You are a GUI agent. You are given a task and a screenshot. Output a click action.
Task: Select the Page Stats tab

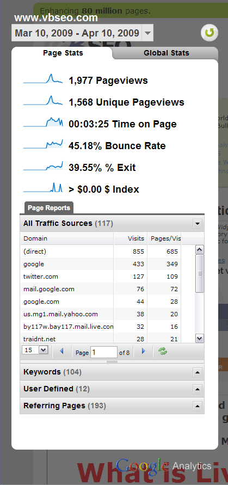(63, 53)
